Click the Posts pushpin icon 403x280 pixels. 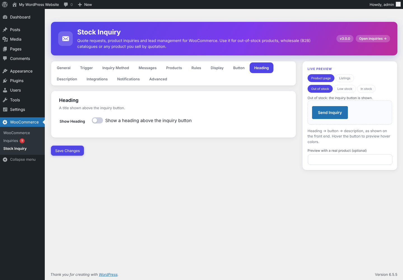point(5,30)
